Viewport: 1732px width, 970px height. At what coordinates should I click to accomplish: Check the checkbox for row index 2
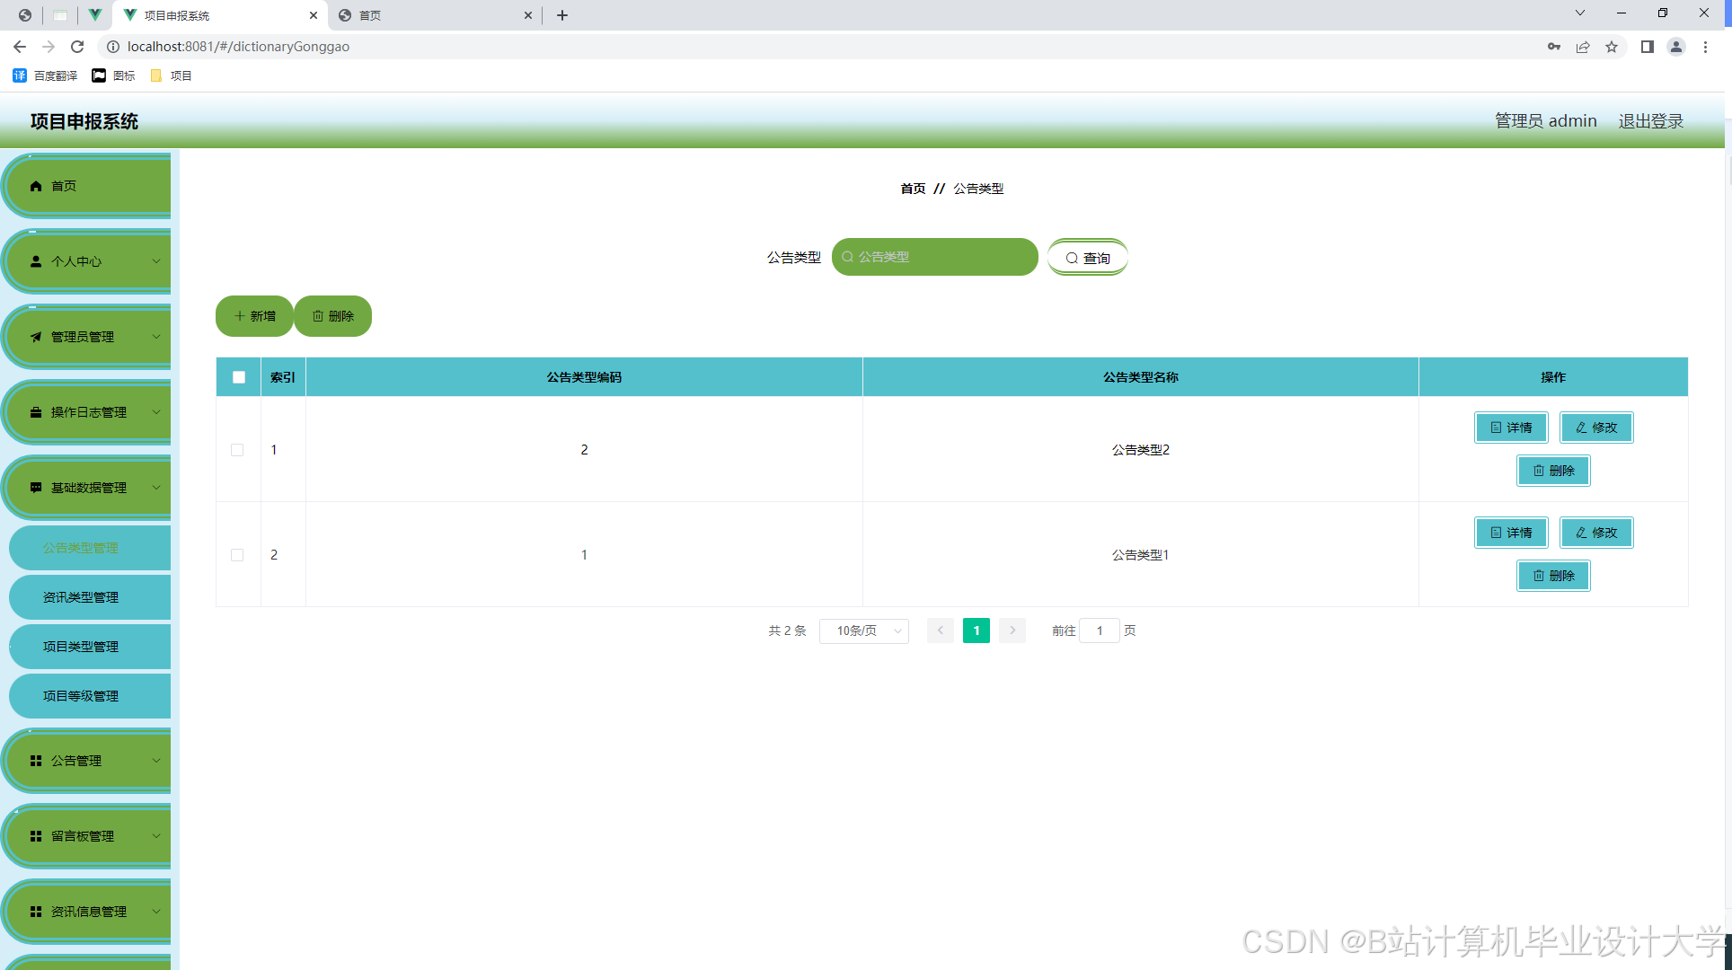tap(237, 555)
